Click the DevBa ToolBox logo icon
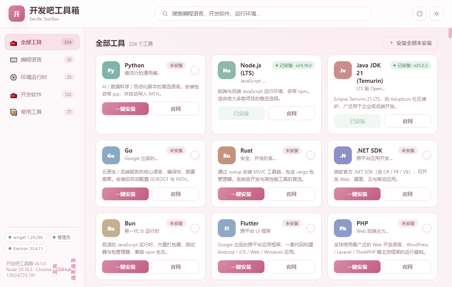The height and width of the screenshot is (287, 452). pyautogui.click(x=17, y=14)
